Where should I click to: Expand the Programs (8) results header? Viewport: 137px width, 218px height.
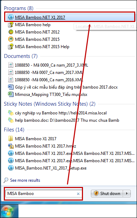coord(18,8)
